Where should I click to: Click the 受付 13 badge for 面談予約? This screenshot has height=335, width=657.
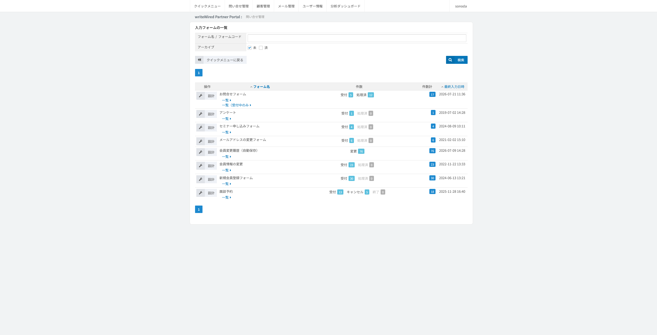340,192
